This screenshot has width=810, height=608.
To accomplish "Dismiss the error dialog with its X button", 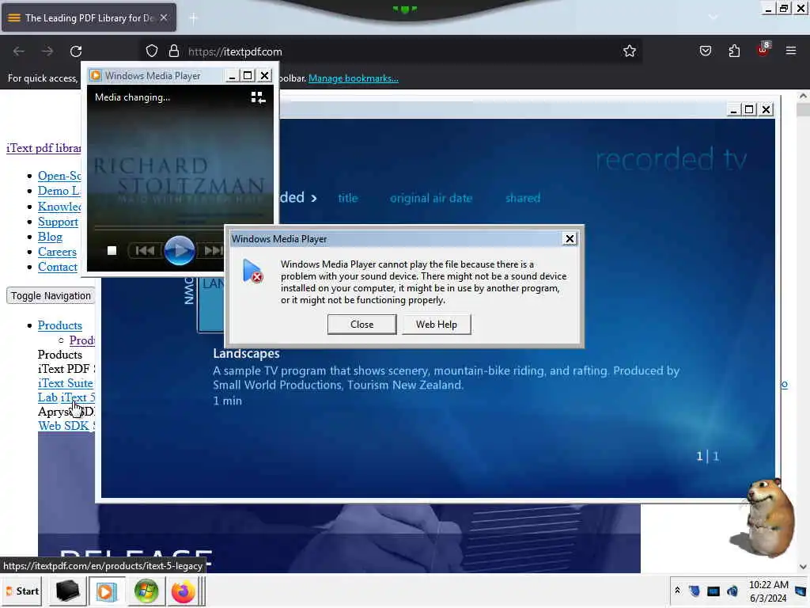I will (570, 239).
